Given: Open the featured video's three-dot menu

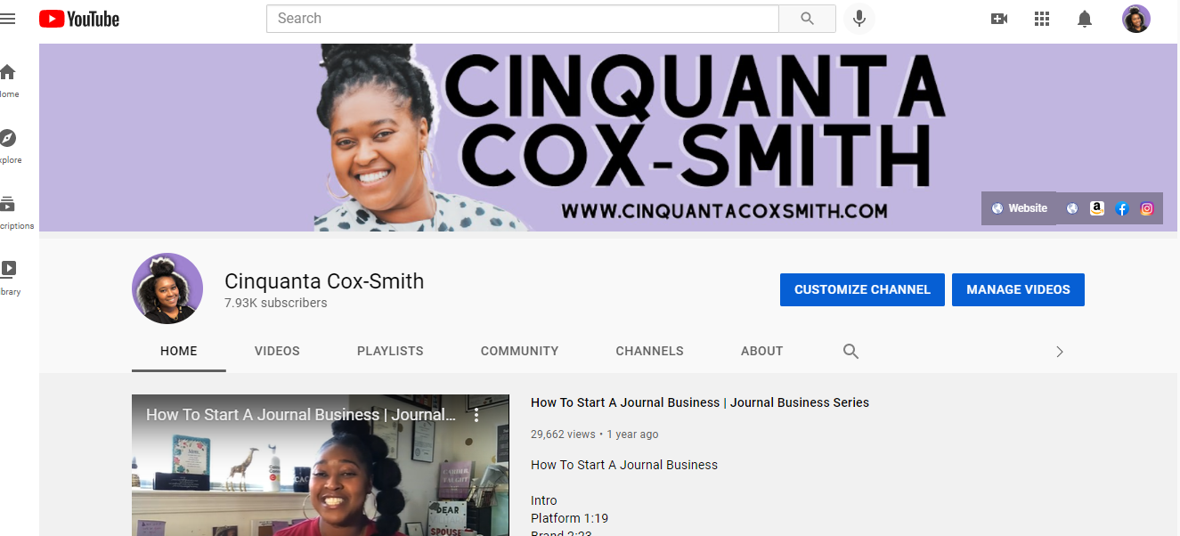Looking at the screenshot, I should (476, 415).
